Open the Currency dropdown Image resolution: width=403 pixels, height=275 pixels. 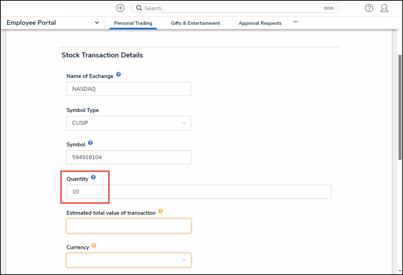[x=129, y=260]
